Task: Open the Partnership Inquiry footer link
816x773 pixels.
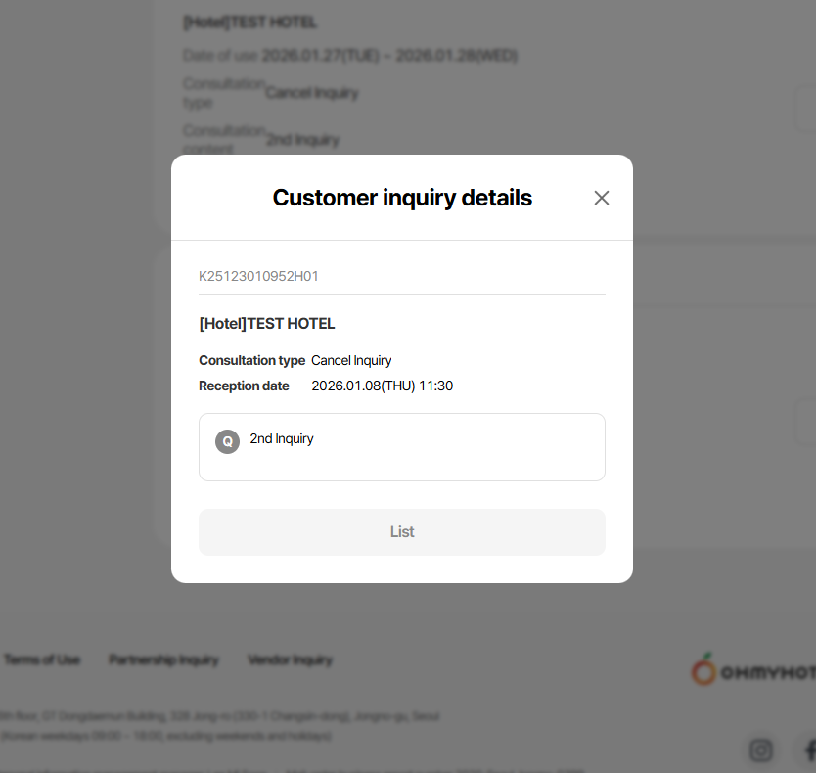Action: 163,660
